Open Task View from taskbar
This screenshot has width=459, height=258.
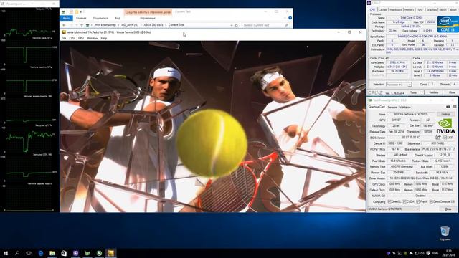point(29,253)
